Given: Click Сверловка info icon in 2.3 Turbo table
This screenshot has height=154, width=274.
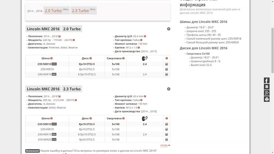Looking at the screenshot, I should [x=123, y=118].
